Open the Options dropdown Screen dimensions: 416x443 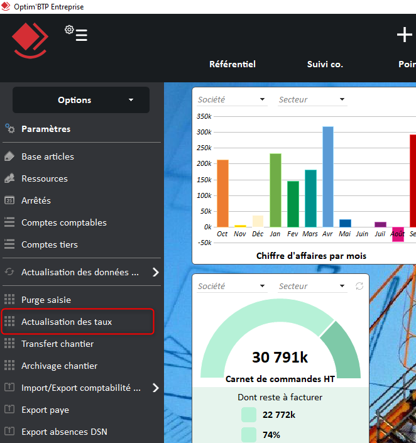click(x=81, y=100)
